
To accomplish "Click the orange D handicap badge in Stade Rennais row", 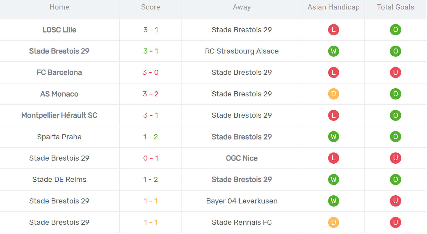I will point(334,222).
